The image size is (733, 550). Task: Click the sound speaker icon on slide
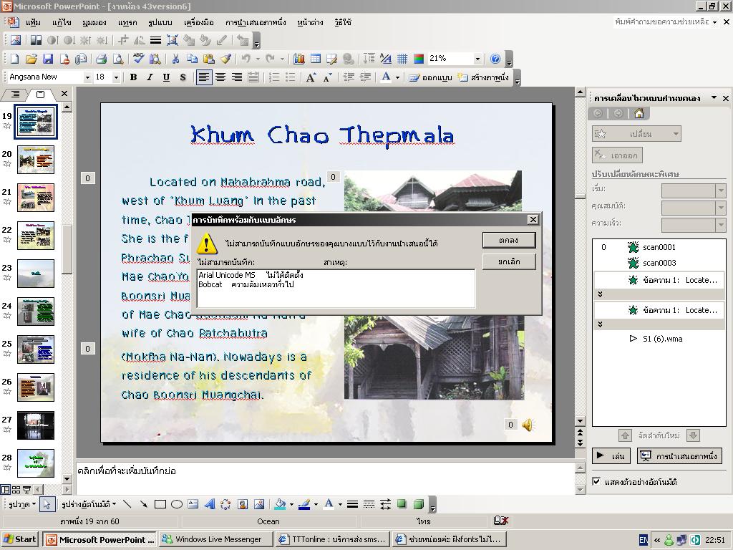[x=528, y=425]
